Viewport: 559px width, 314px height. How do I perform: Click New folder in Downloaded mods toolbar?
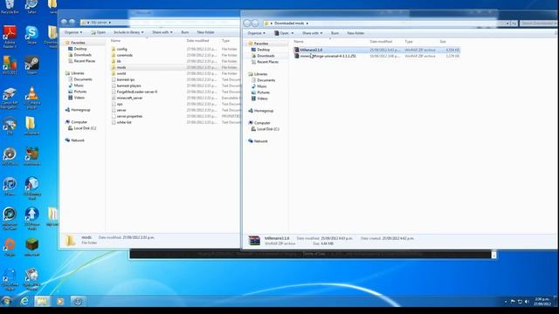pyautogui.click(x=355, y=33)
